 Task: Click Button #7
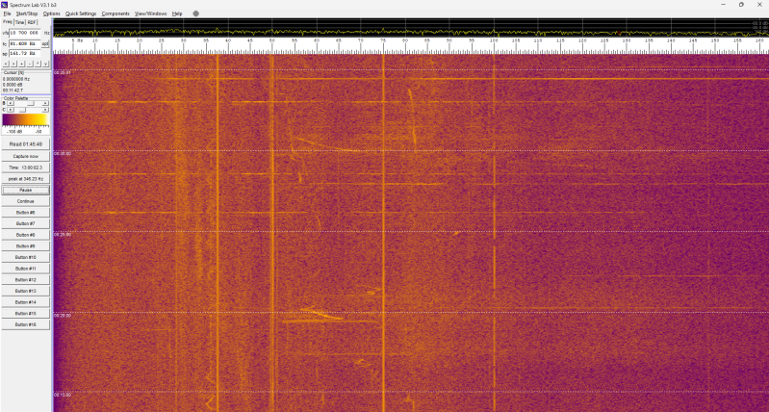(x=25, y=223)
